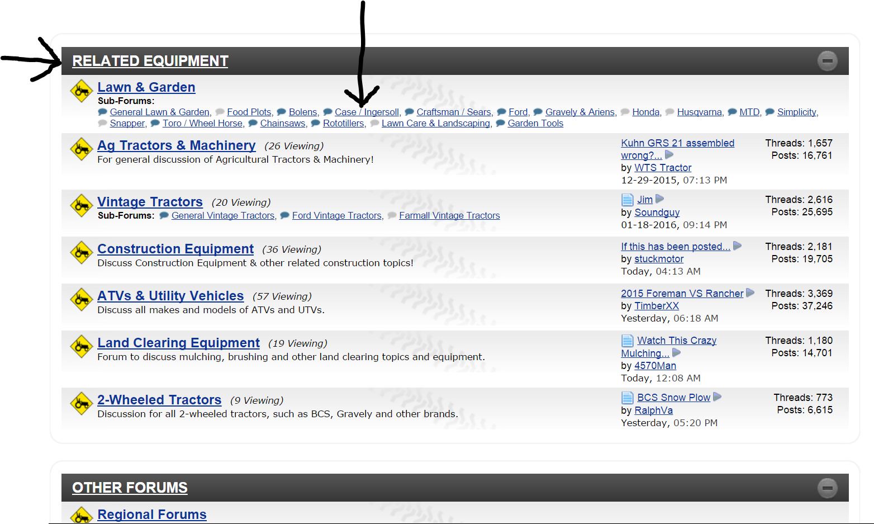Open the Case / Ingersoll sub-forum

(367, 112)
